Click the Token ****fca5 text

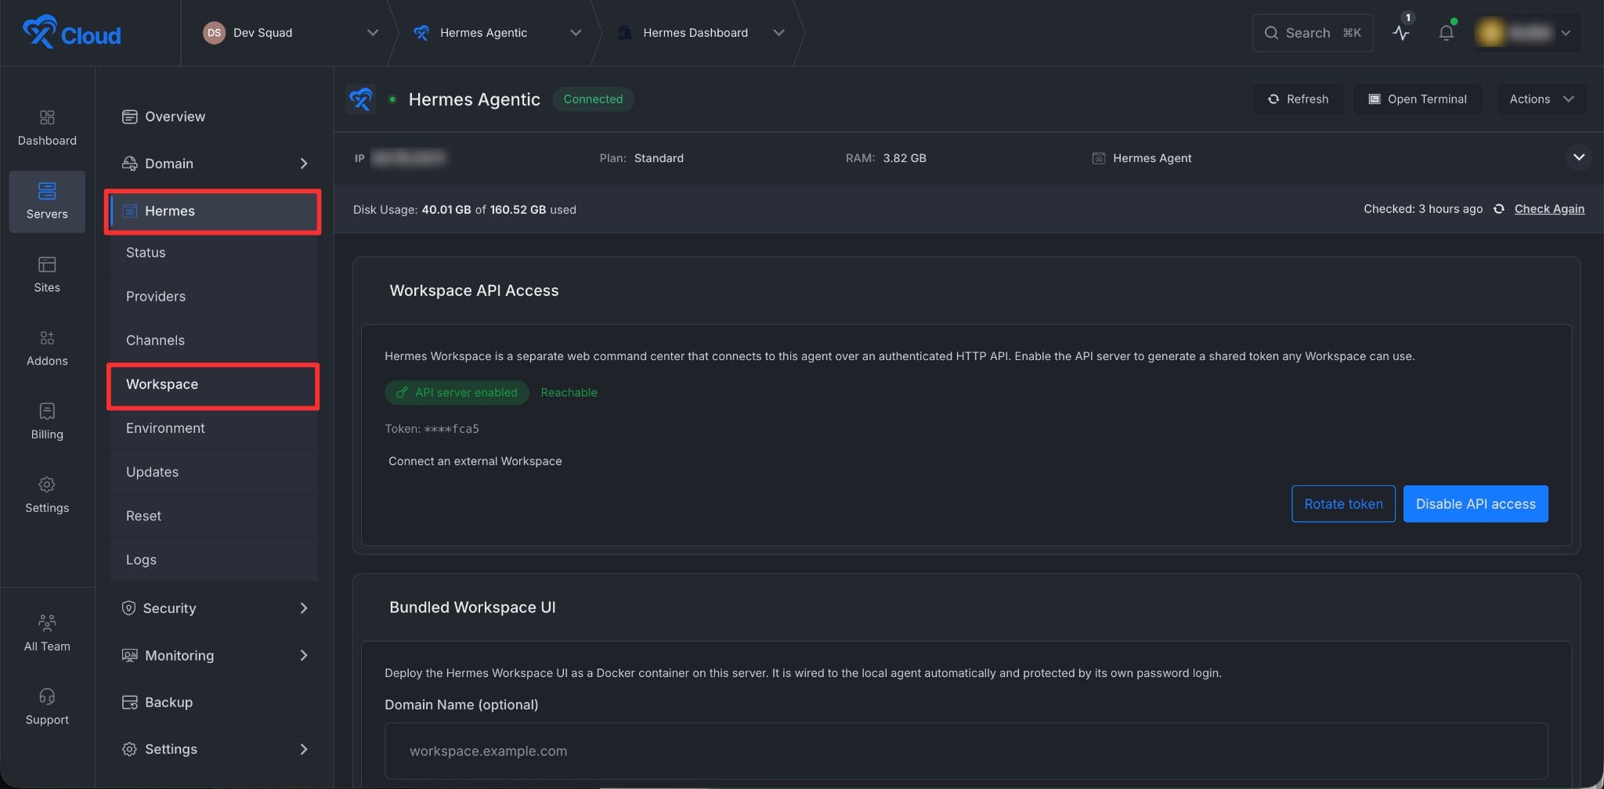coord(432,429)
